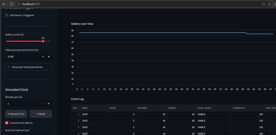
Task: Click the Simulated Clock heading
Action: pos(17,90)
